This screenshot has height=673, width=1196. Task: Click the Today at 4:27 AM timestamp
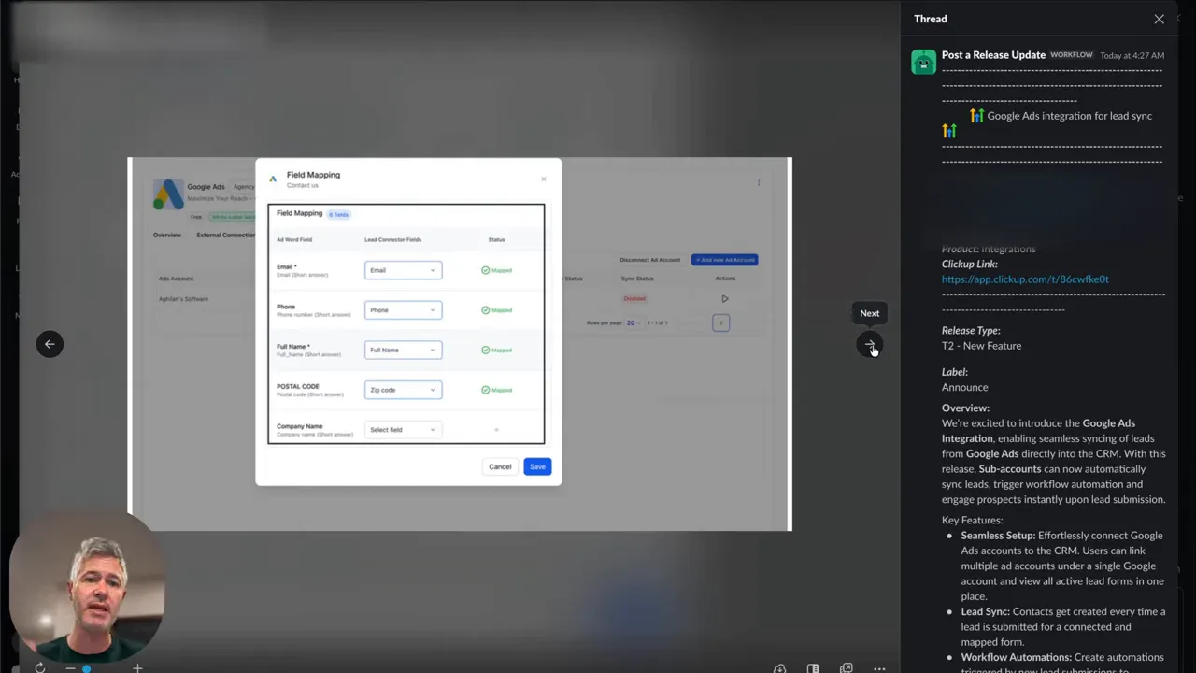click(1132, 56)
